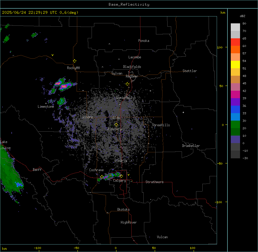Click the RedDeer city label
This screenshot has height=252, width=258.
coord(132,76)
